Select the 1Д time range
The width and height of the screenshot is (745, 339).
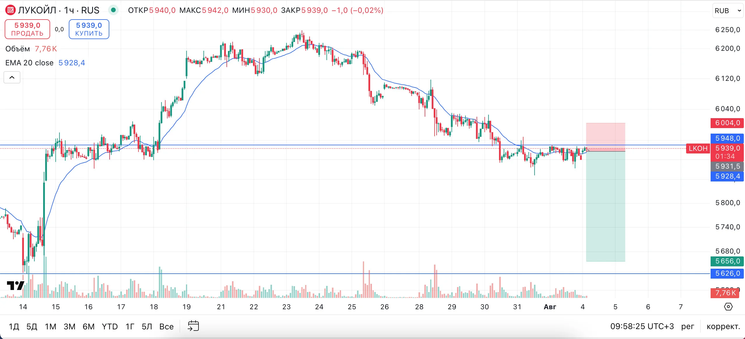[14, 326]
